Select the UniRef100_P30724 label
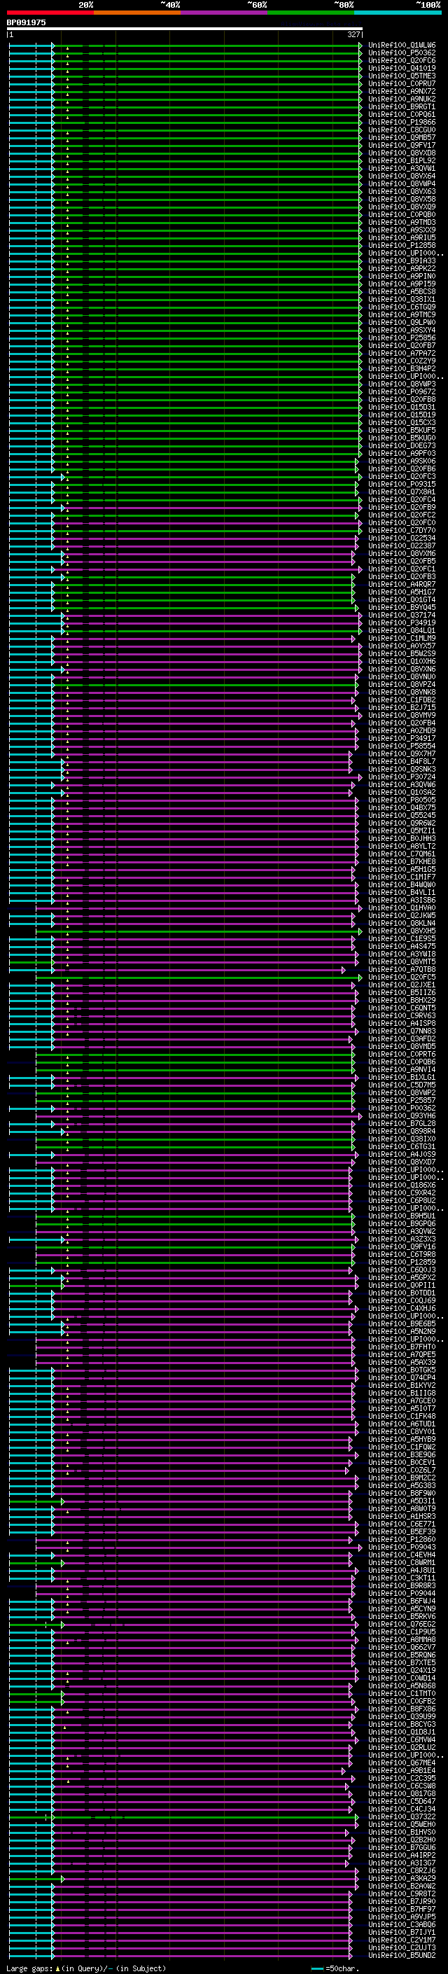 [x=402, y=777]
